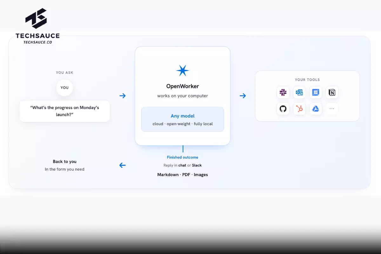The height and width of the screenshot is (254, 381).
Task: Click "In the form you need" text
Action: (64, 169)
